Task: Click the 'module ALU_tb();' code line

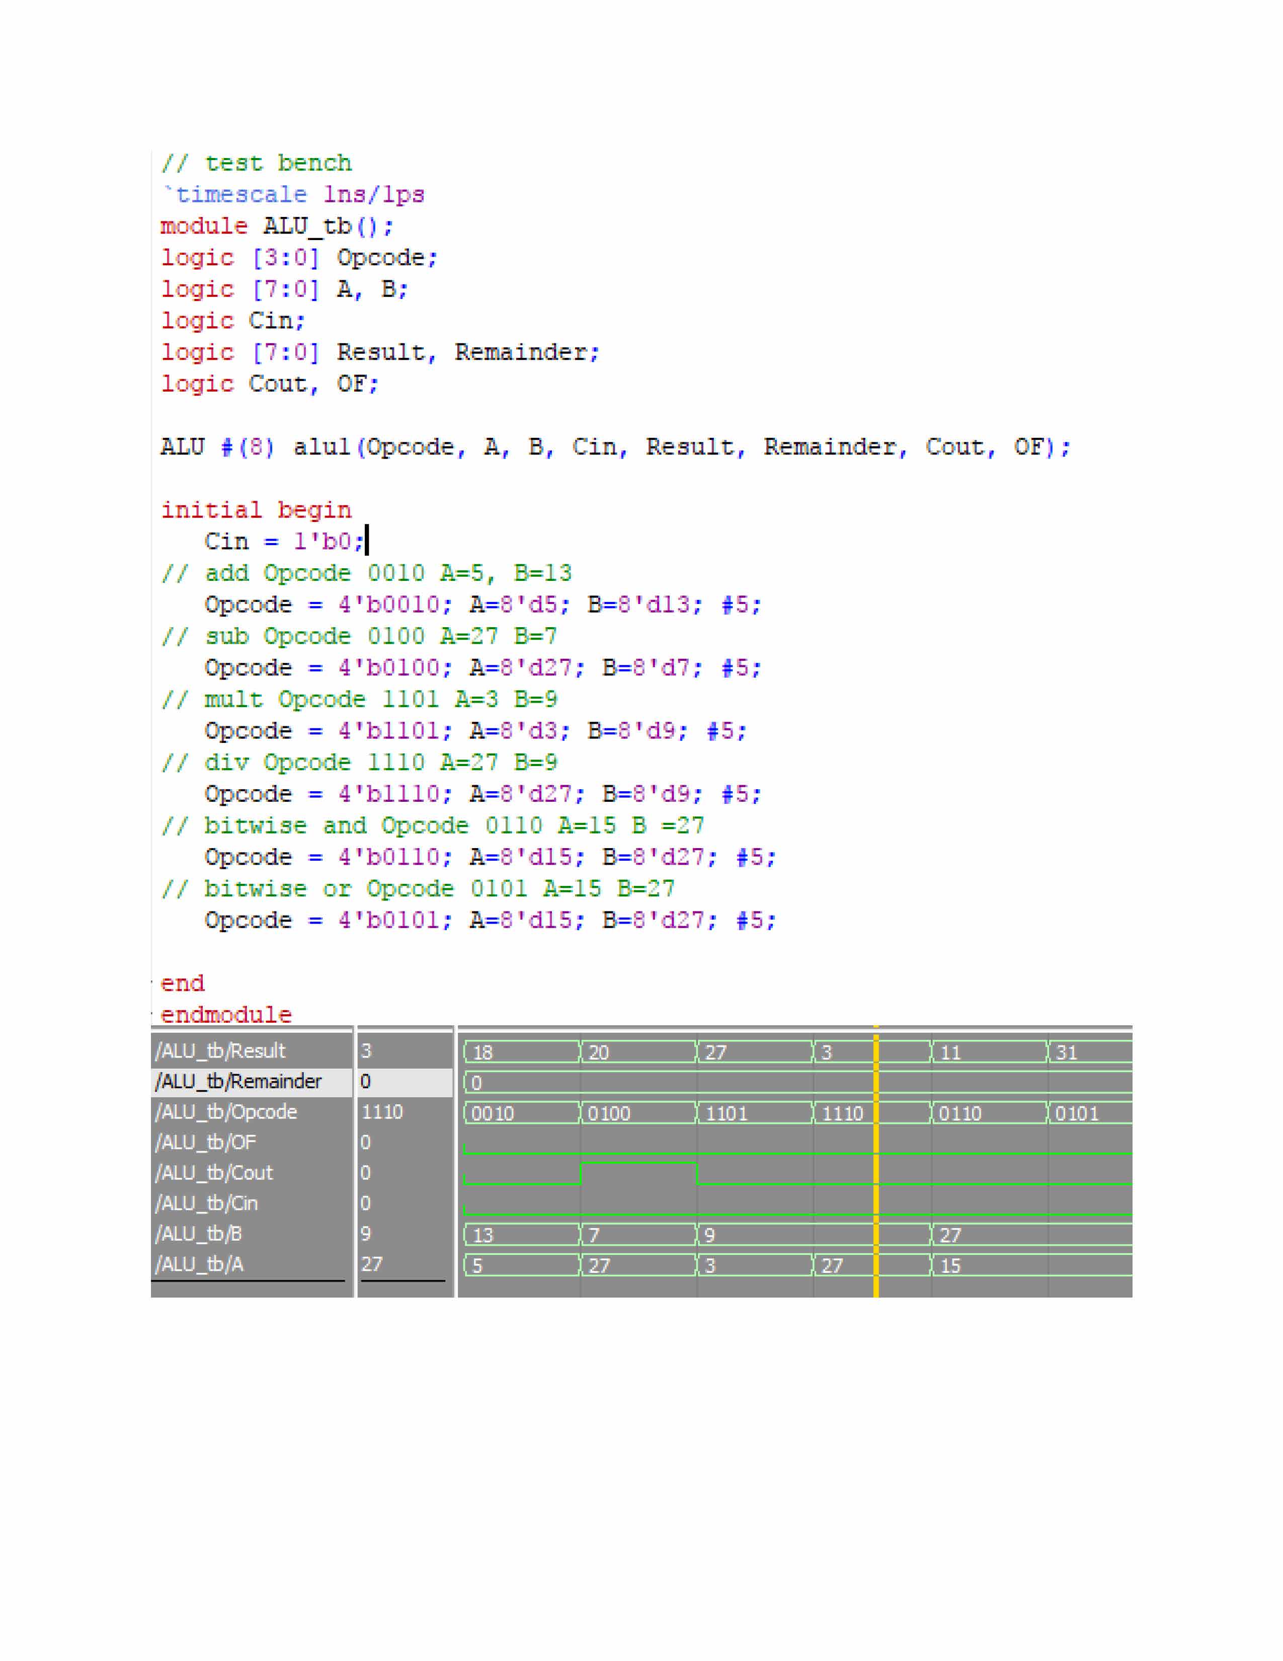Action: (277, 226)
